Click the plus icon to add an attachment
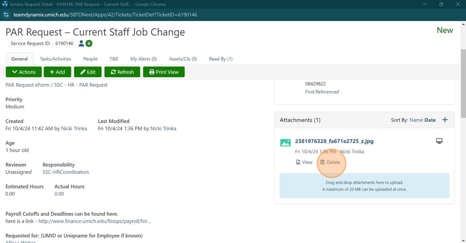Image resolution: width=466 pixels, height=243 pixels. (x=445, y=120)
